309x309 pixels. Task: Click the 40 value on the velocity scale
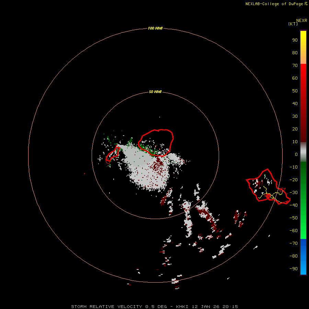point(295,103)
